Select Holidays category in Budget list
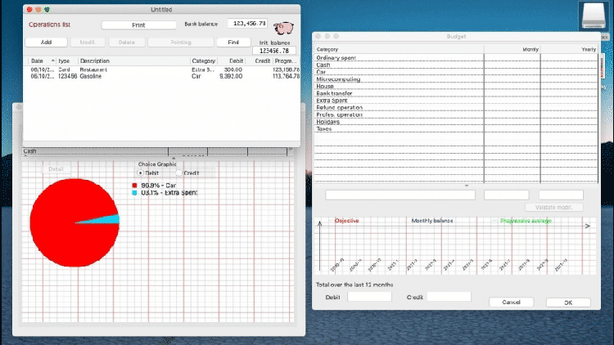 [327, 122]
